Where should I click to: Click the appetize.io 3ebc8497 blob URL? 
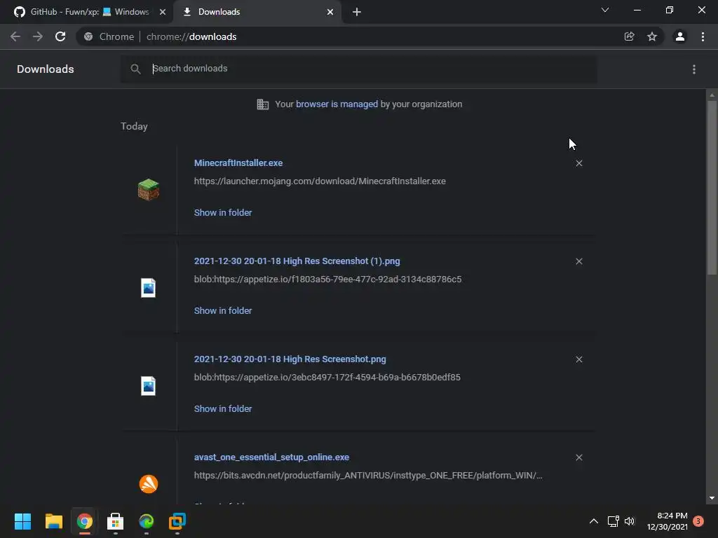point(327,378)
